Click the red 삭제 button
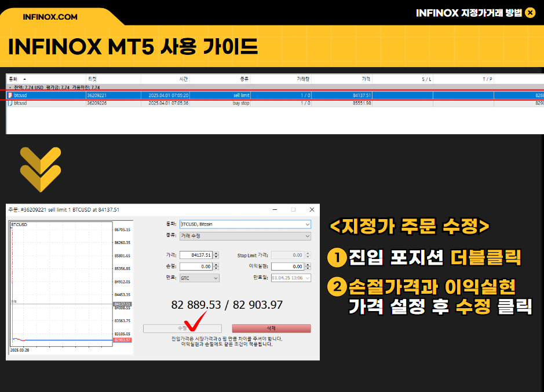Image resolution: width=544 pixels, height=392 pixels. point(271,328)
